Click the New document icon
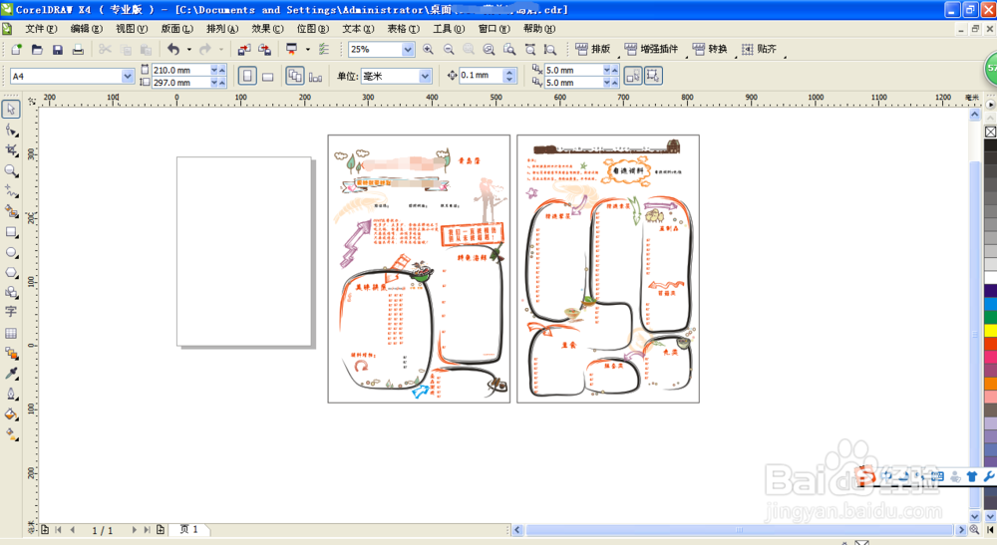This screenshot has width=997, height=545. [17, 49]
